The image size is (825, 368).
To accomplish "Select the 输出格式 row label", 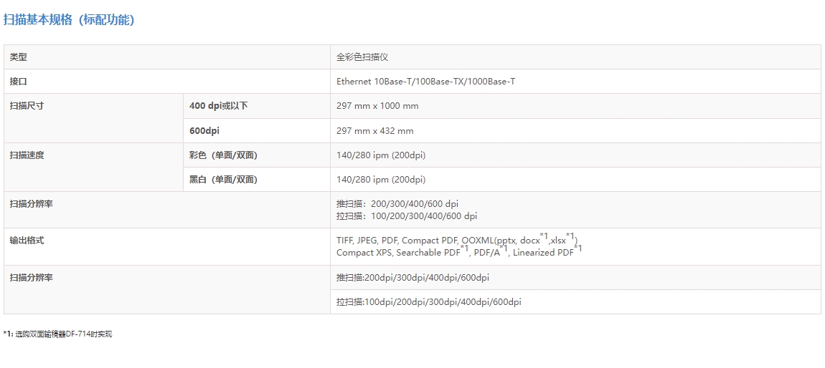I will point(27,241).
